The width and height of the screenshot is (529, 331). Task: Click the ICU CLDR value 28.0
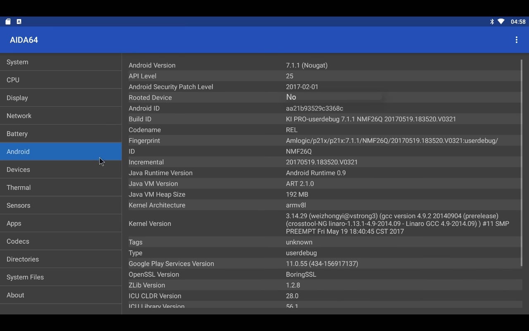point(292,296)
